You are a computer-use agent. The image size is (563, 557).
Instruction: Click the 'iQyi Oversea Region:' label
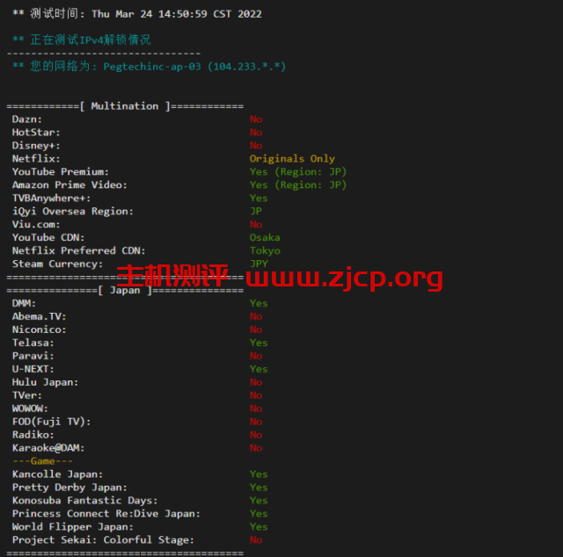[x=72, y=211]
